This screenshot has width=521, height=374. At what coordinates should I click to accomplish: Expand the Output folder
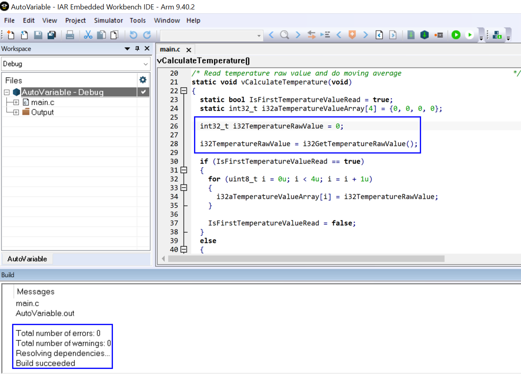click(x=15, y=112)
